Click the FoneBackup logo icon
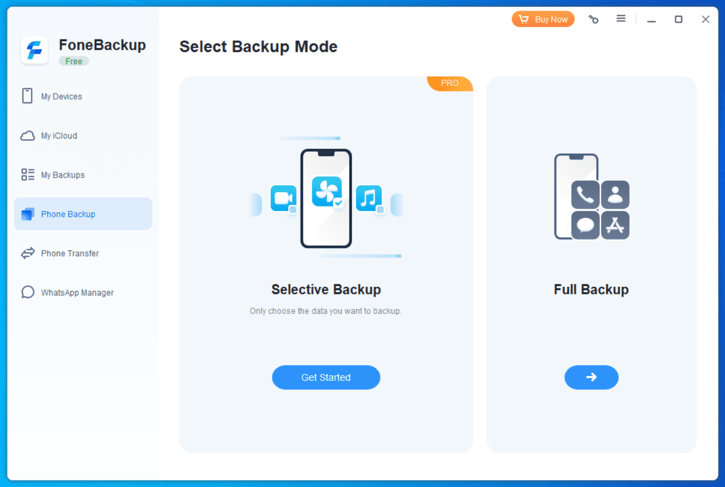 [x=34, y=50]
